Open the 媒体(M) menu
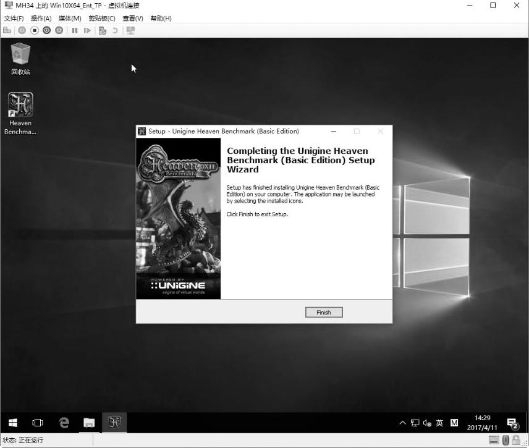 click(x=70, y=18)
